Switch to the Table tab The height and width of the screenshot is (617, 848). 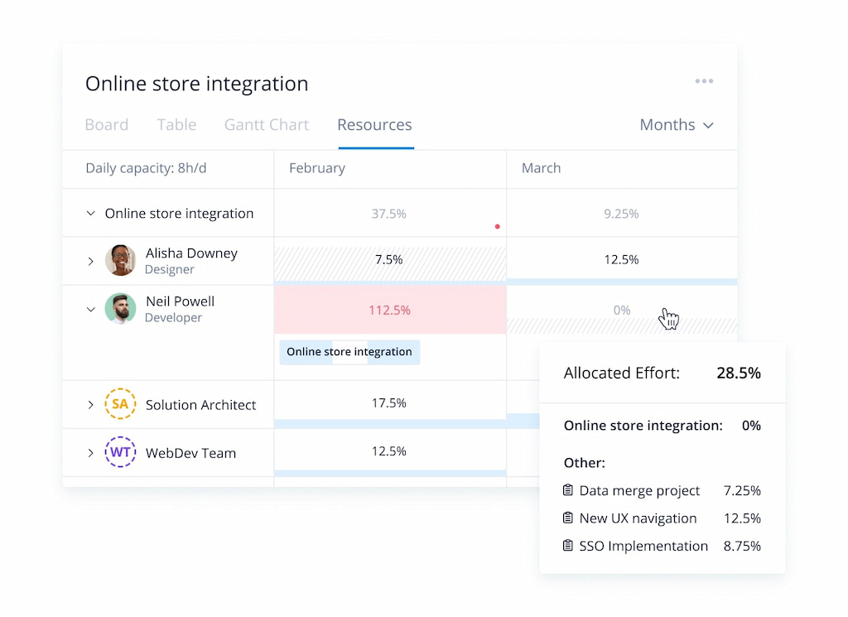[176, 125]
